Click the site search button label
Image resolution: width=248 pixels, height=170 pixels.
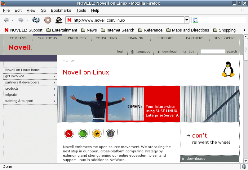click(232, 52)
